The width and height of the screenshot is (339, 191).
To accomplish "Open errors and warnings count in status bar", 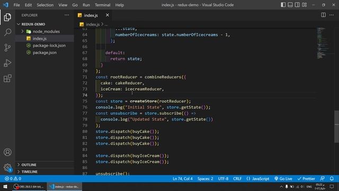I will tap(13, 179).
